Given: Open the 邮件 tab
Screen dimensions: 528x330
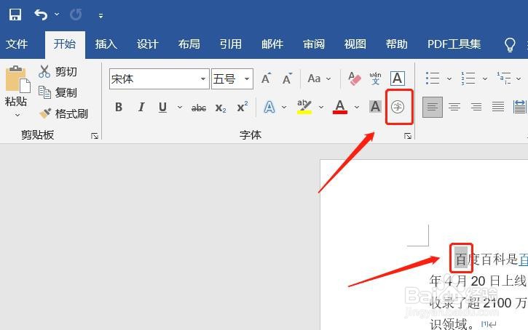Looking at the screenshot, I should coord(272,44).
